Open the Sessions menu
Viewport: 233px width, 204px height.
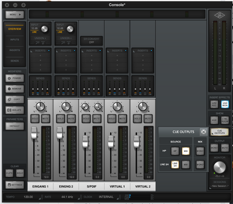pyautogui.click(x=220, y=186)
